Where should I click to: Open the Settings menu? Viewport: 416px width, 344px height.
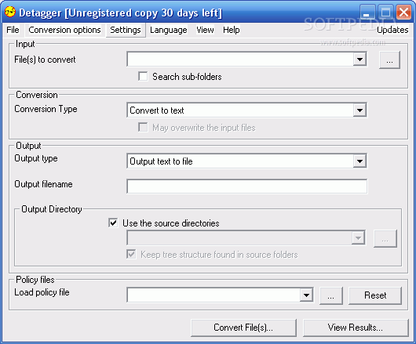click(x=126, y=30)
